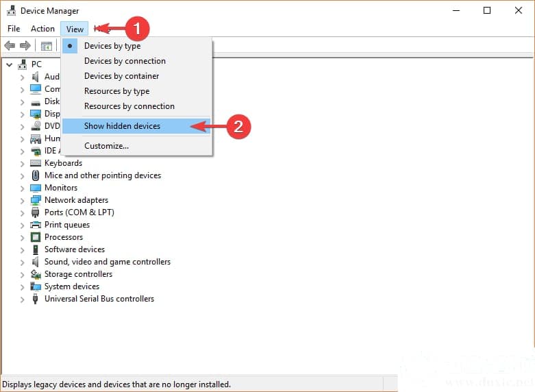Select the PC root label
The width and height of the screenshot is (535, 392).
tap(36, 64)
